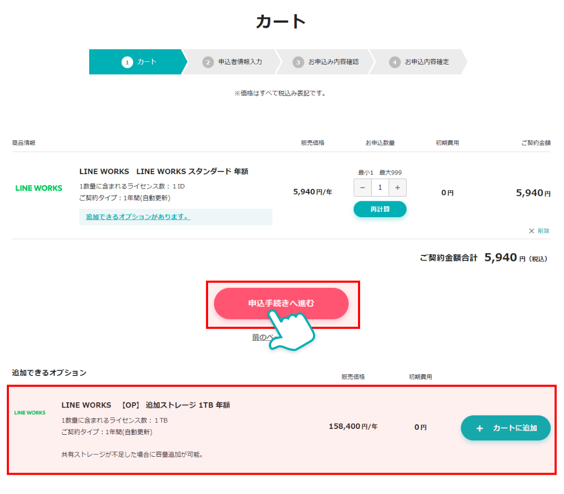Click the 5,940円/年 unit price

coord(312,192)
